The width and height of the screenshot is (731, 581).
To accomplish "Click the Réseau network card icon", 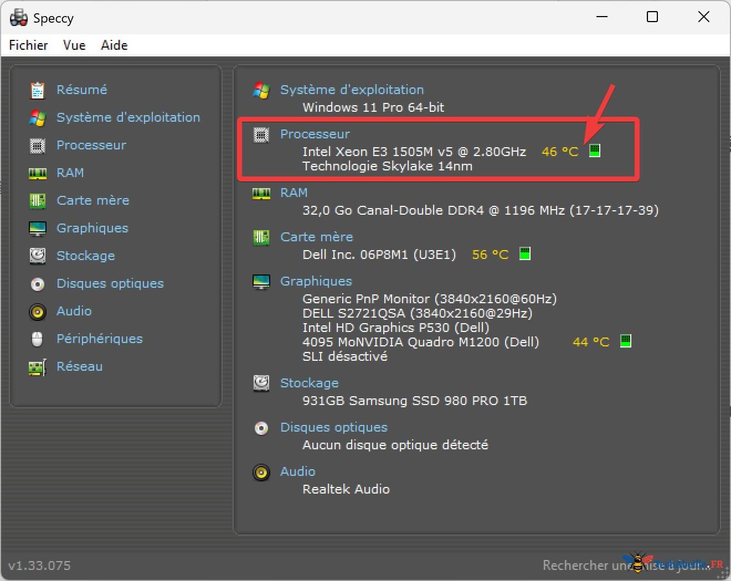I will pos(37,367).
